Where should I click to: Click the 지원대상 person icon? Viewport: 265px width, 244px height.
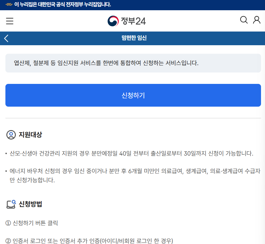tap(11, 135)
